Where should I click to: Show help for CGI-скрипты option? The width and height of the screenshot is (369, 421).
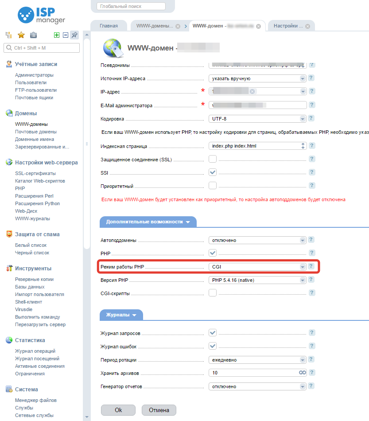point(311,292)
